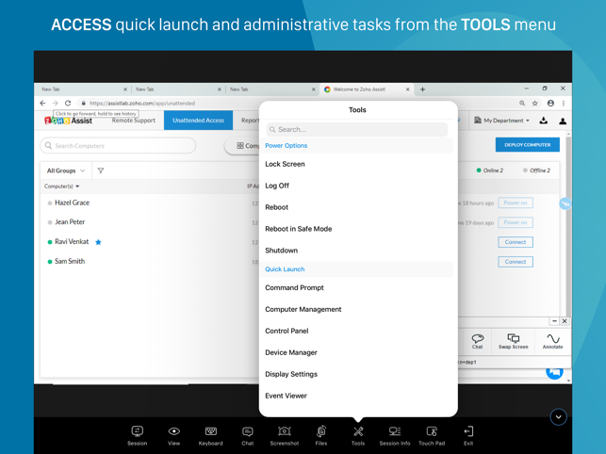This screenshot has width=606, height=454.
Task: Toggle the Tools menu icon
Action: 358,435
